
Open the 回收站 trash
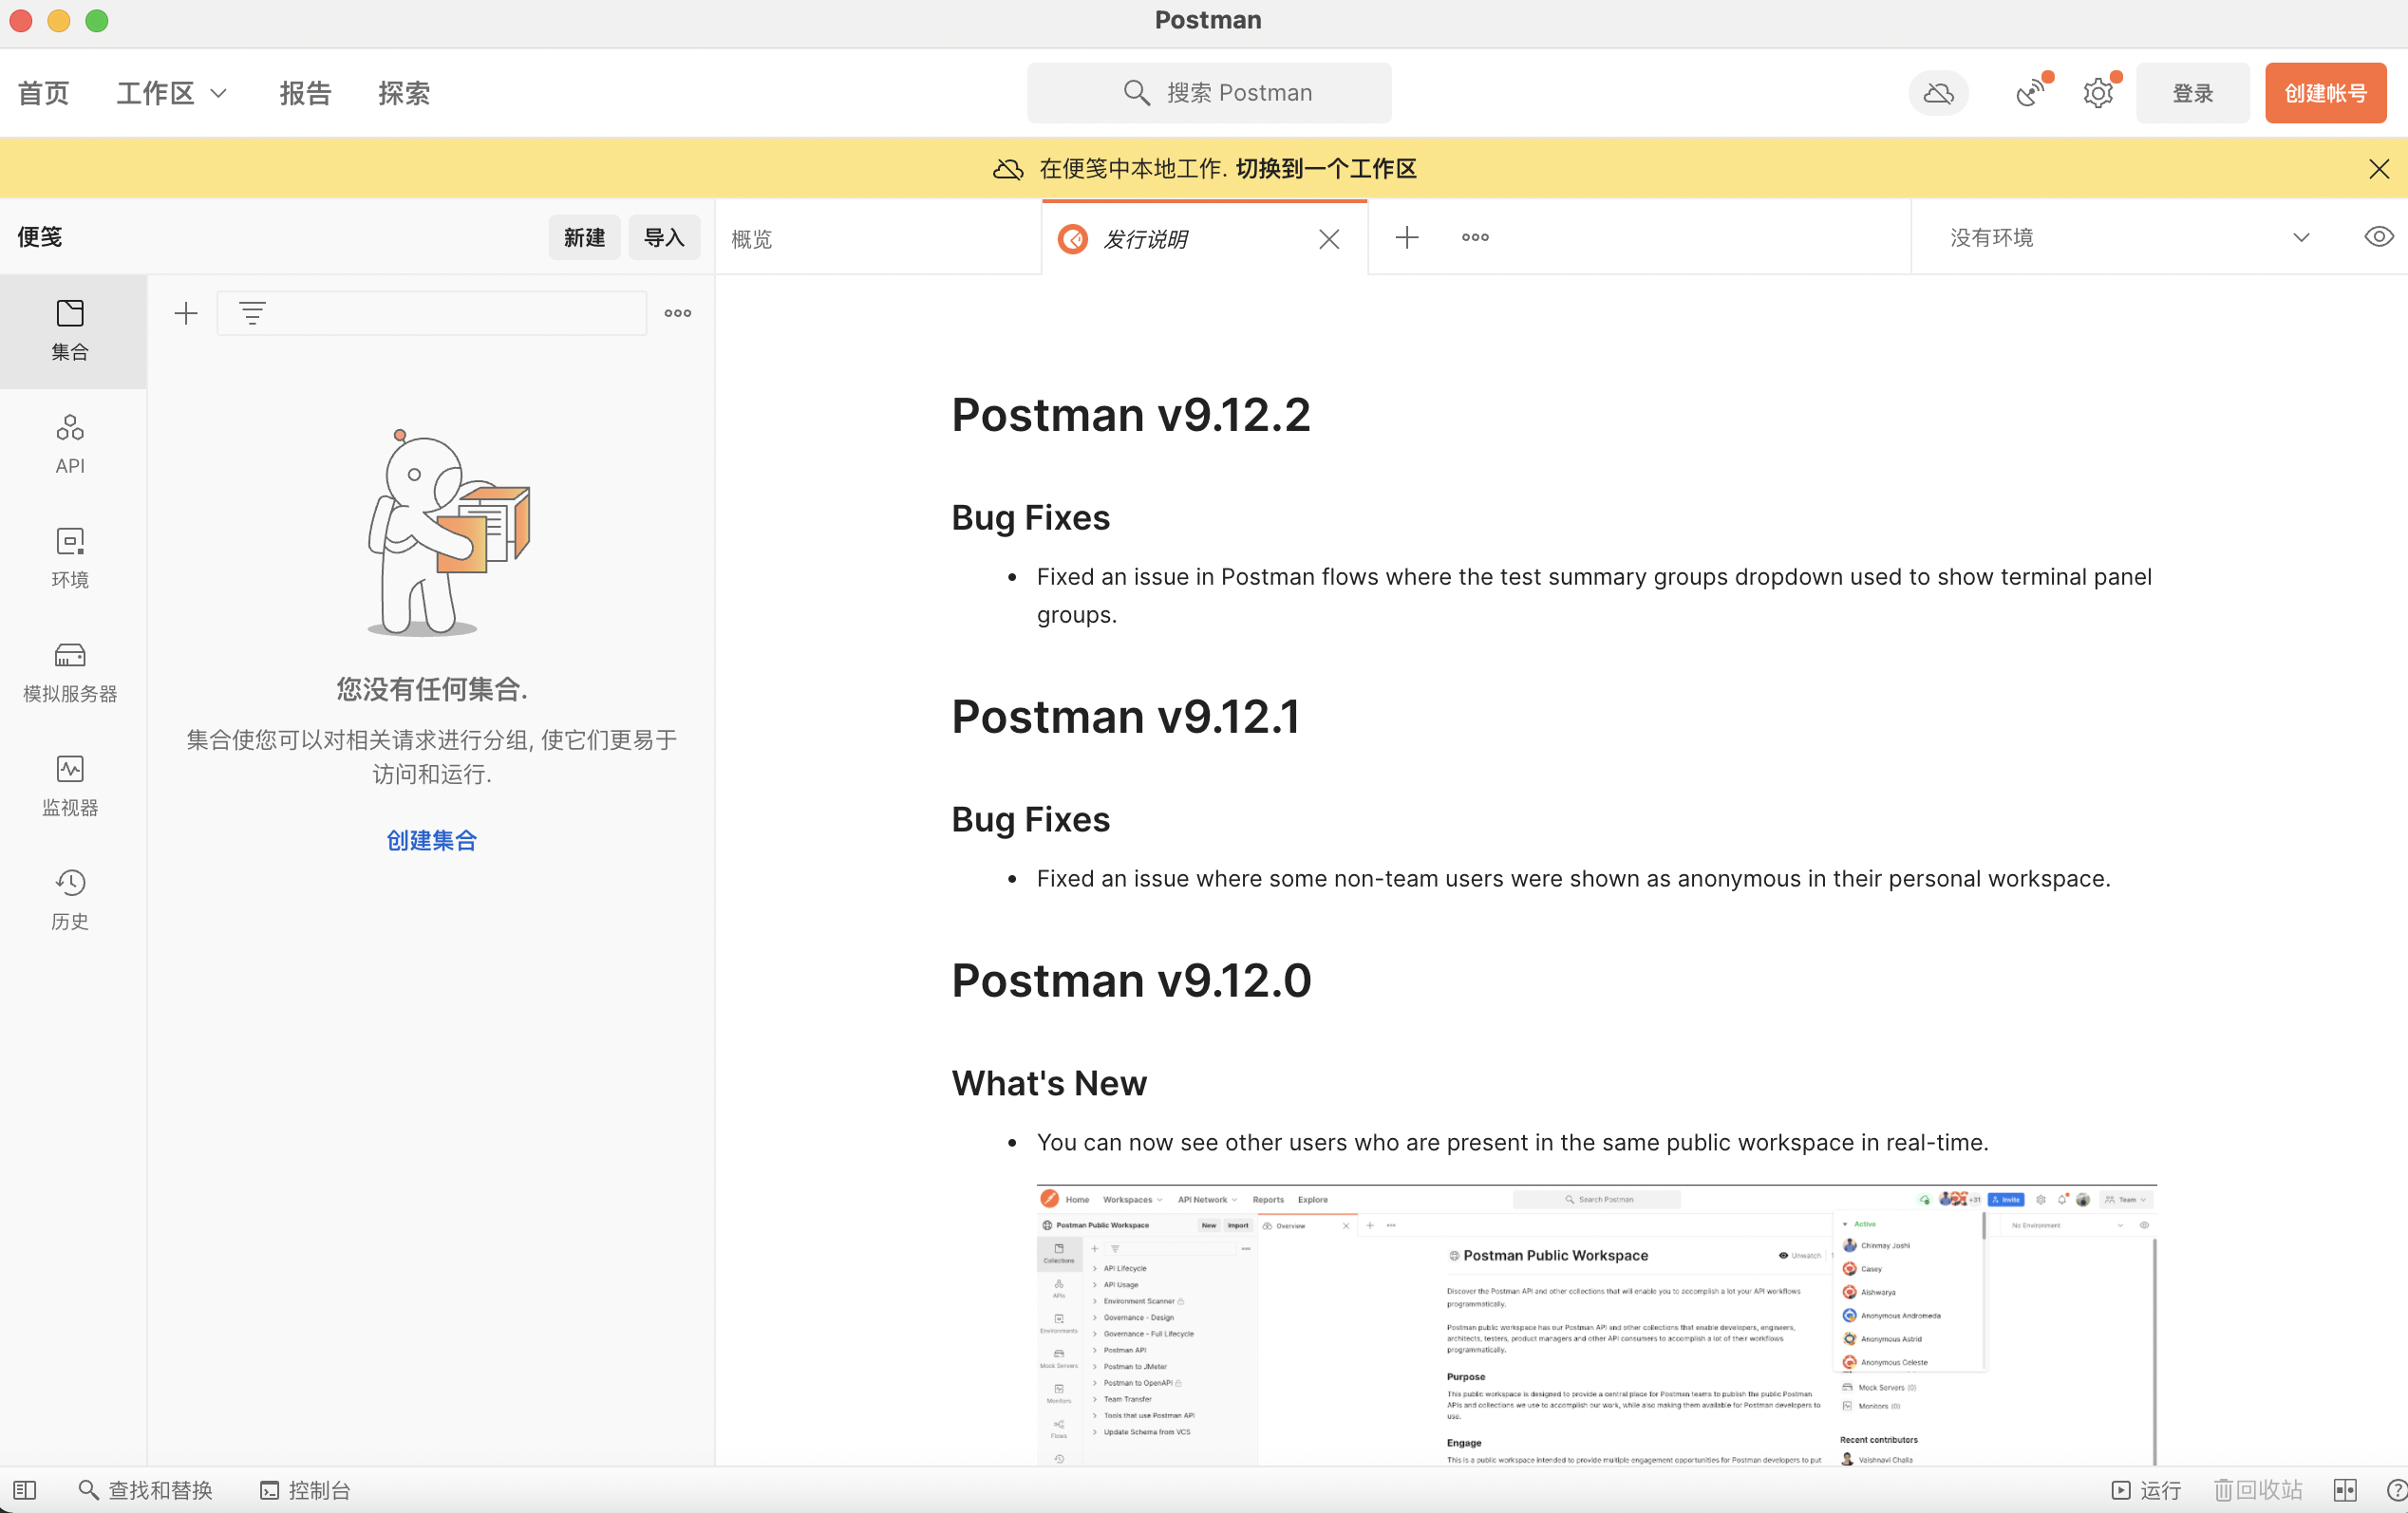[2258, 1490]
